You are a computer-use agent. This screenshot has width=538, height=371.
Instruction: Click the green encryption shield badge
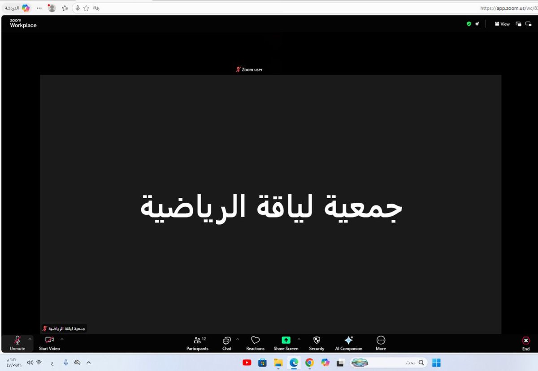[468, 24]
